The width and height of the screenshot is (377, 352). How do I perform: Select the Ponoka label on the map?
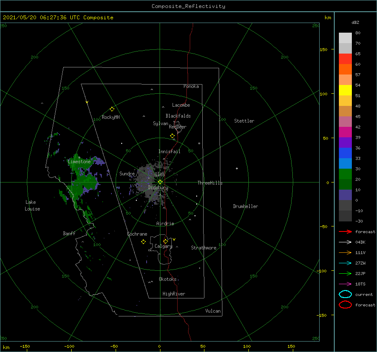(x=191, y=86)
